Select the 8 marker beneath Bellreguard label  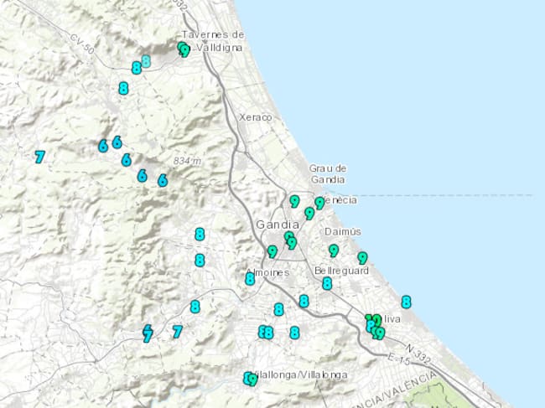click(x=327, y=283)
